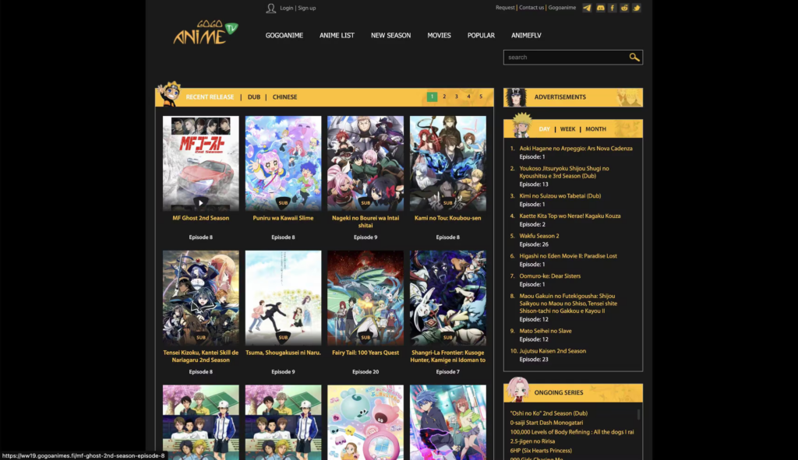Screen dimensions: 798x460
Task: Open Tensei Kizoku 2nd Season poster
Action: pyautogui.click(x=200, y=298)
